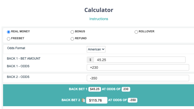Select the Rollover radio button
The height and width of the screenshot is (109, 194).
click(x=136, y=32)
